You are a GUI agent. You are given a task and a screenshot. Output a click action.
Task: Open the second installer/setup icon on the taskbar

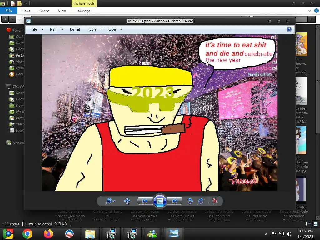click(x=132, y=234)
